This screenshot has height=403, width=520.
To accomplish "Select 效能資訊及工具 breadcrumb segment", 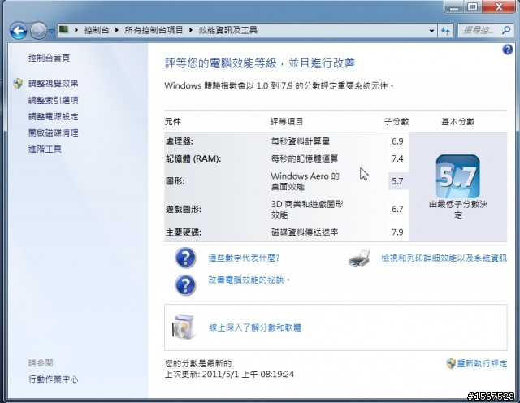I will pyautogui.click(x=228, y=30).
